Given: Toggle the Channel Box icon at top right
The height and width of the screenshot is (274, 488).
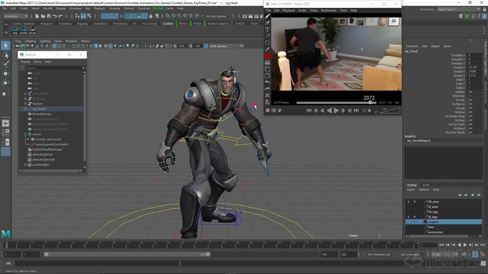Looking at the screenshot, I should [484, 17].
